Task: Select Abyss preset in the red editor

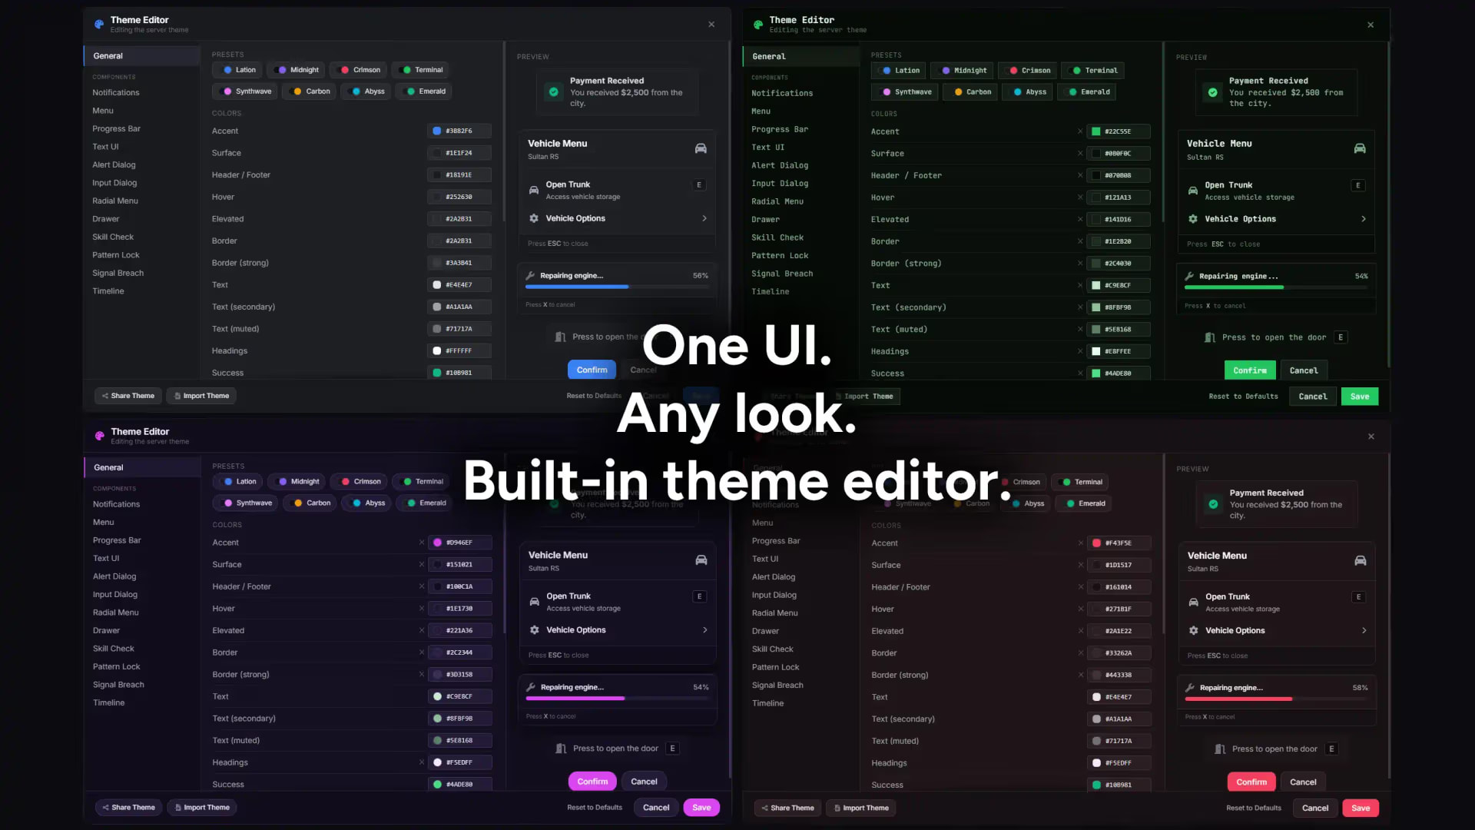Action: pyautogui.click(x=1027, y=503)
